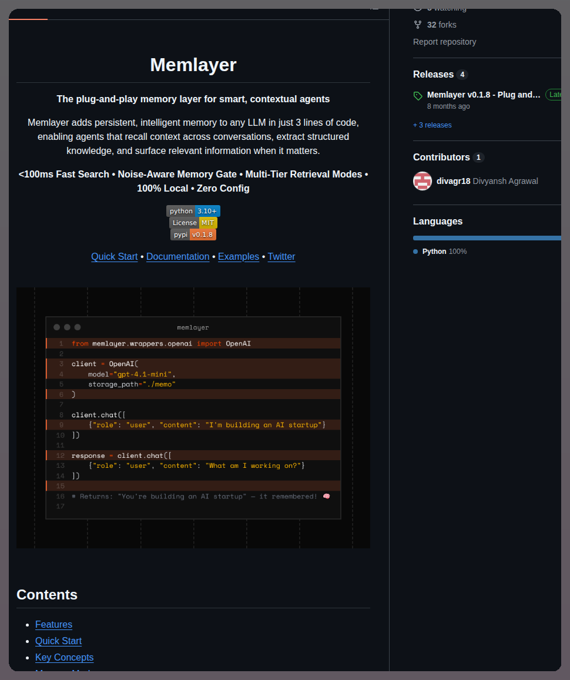Open Features in the Contents list
Image resolution: width=570 pixels, height=680 pixels.
click(53, 625)
